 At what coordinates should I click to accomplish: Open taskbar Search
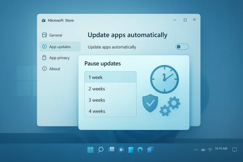click(101, 150)
